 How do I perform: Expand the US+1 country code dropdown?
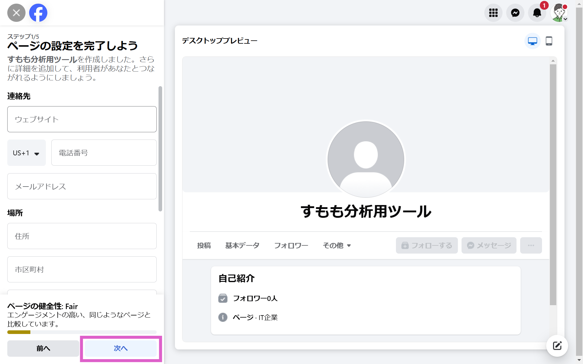click(x=26, y=153)
